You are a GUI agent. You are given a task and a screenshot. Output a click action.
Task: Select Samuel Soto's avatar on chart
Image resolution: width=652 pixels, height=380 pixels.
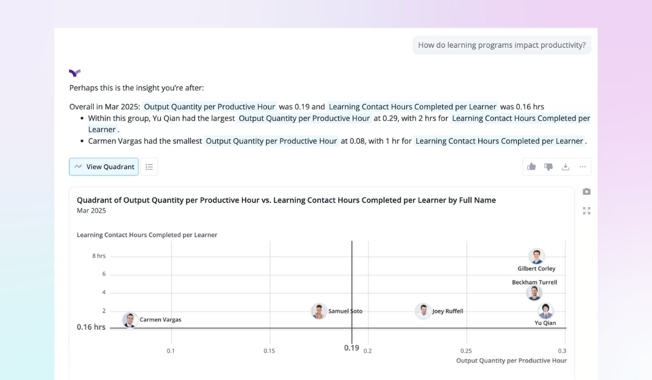click(x=318, y=311)
